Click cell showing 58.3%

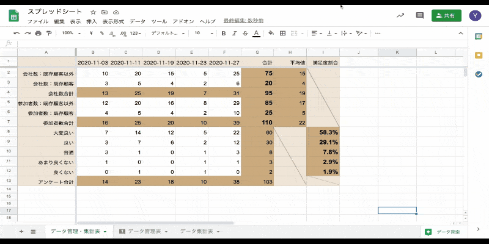[323, 132]
